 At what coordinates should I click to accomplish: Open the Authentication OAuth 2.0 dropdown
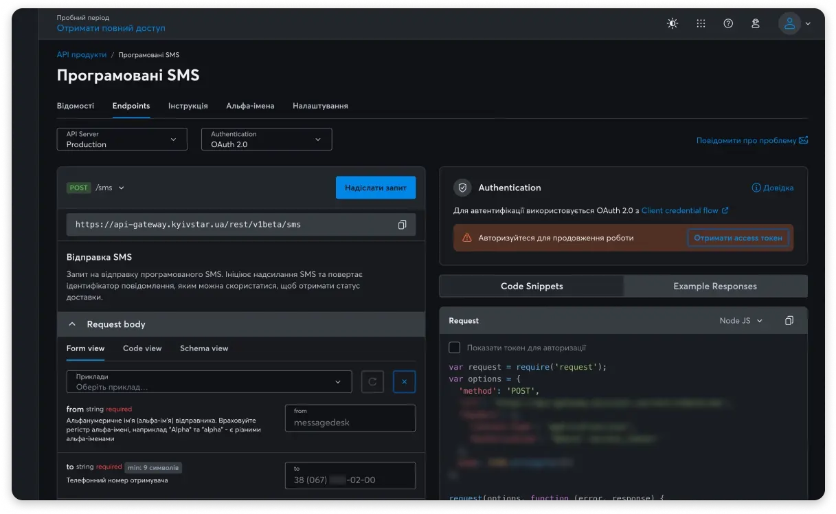coord(267,139)
